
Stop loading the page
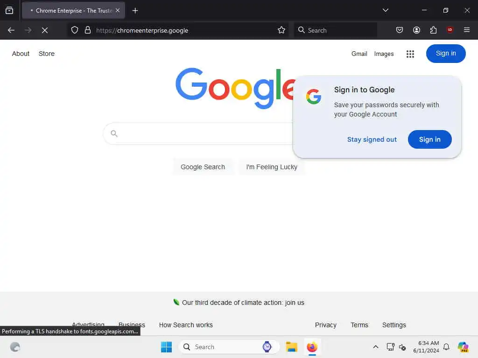point(45,30)
